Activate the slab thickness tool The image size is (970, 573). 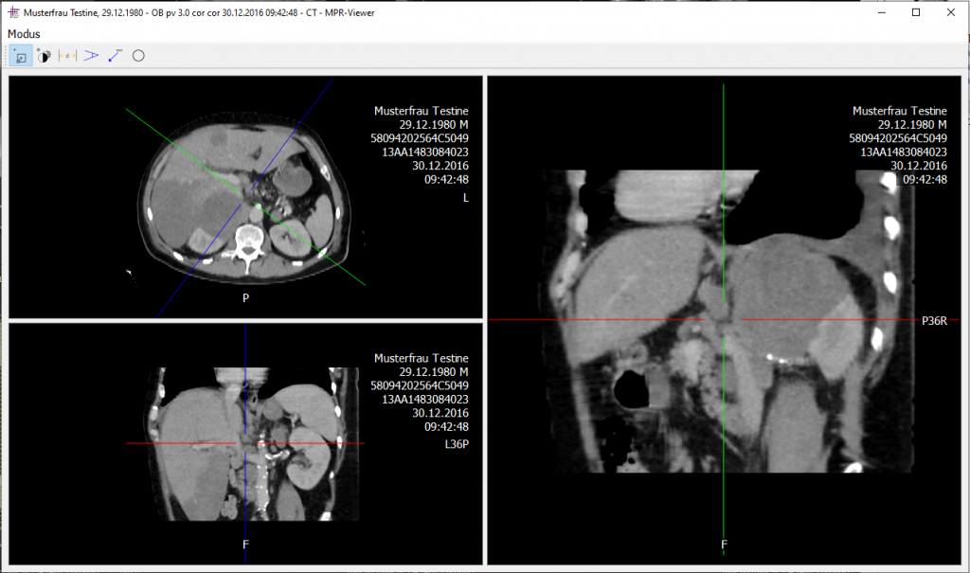click(x=67, y=56)
